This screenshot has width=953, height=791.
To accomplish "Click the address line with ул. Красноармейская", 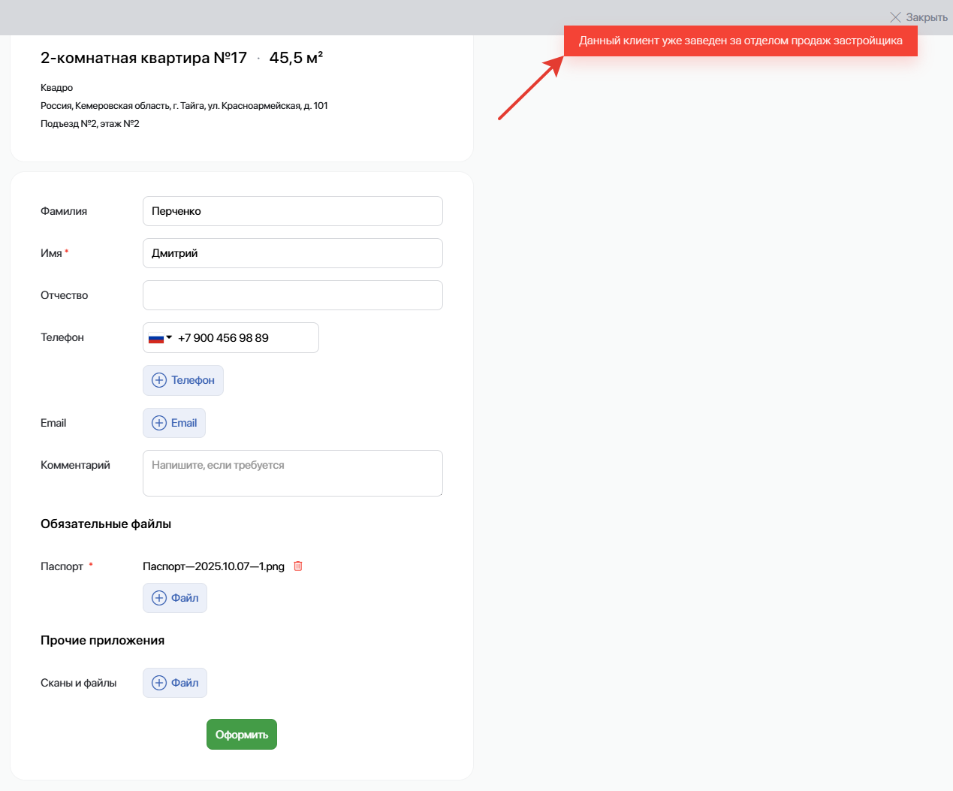I will click(184, 106).
